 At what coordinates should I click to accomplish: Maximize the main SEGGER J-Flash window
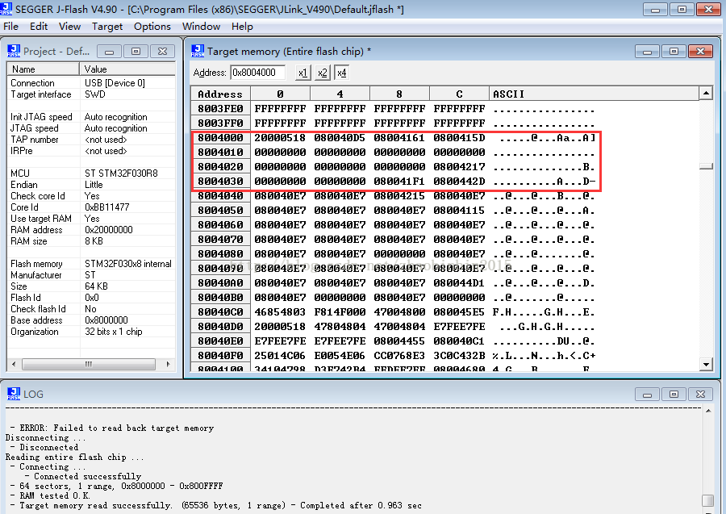point(682,9)
